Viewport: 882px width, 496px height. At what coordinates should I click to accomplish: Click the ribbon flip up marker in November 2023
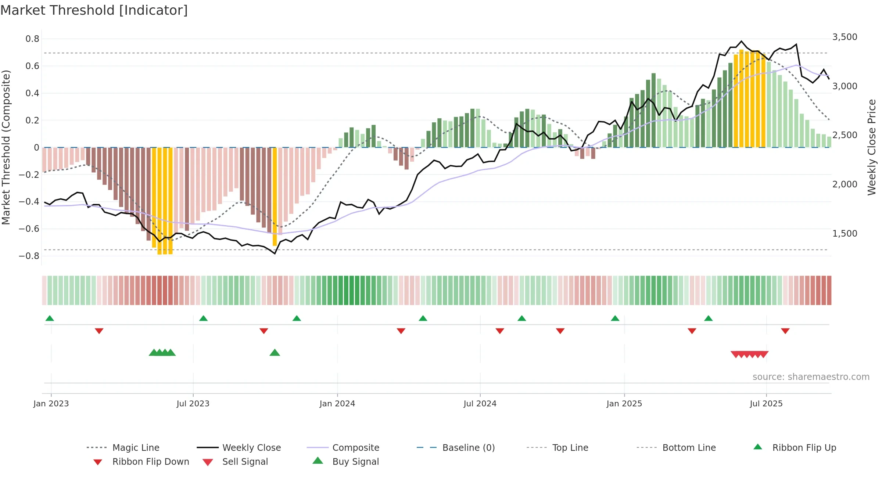[x=297, y=318]
